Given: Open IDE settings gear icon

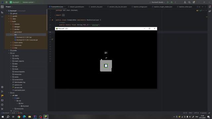Looking at the screenshot, I should click(x=194, y=2).
